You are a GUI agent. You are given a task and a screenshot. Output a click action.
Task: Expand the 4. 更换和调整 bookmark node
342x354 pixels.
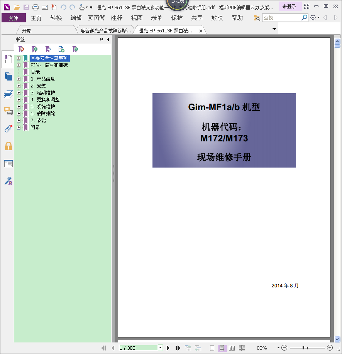[x=19, y=99]
